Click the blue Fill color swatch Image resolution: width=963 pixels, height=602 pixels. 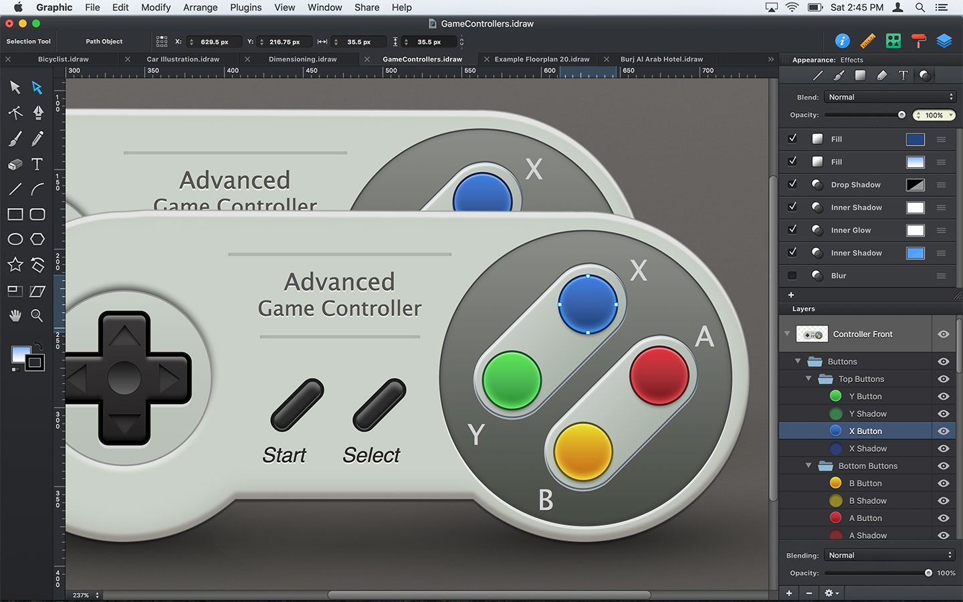point(915,138)
